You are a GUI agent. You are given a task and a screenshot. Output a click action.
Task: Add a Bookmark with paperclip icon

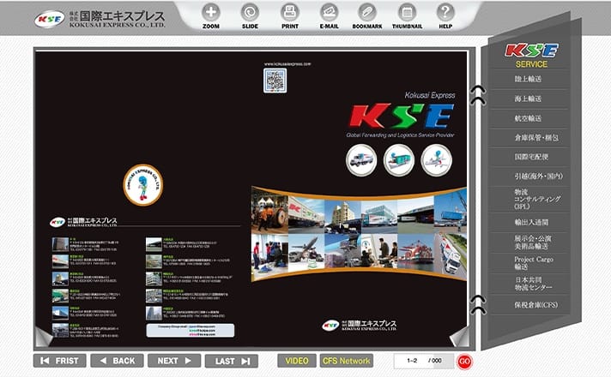pyautogui.click(x=367, y=13)
